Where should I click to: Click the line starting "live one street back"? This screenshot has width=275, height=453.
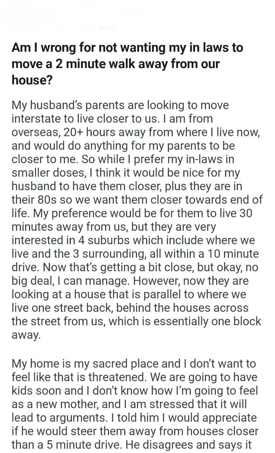click(130, 308)
